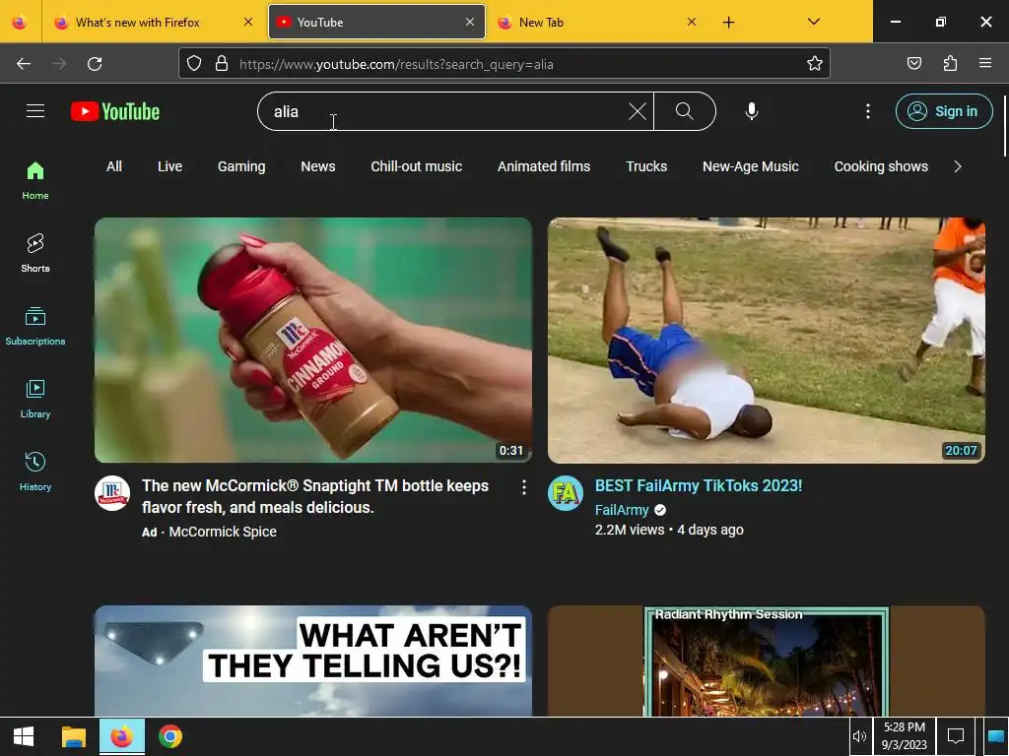Viewport: 1009px width, 756px height.
Task: Open File Explorer from taskbar
Action: 73,736
